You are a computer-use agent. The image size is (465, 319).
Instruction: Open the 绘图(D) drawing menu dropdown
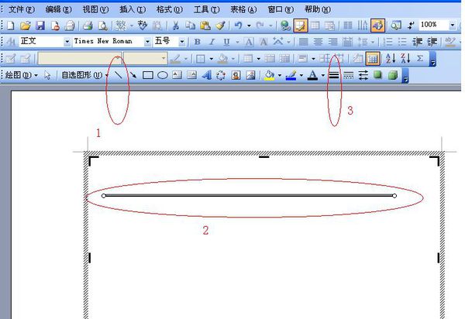click(x=22, y=75)
